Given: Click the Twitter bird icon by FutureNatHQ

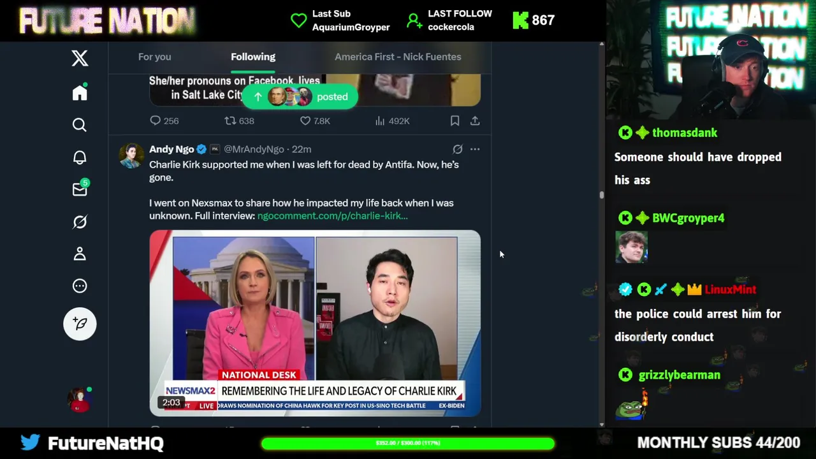Looking at the screenshot, I should [x=30, y=442].
